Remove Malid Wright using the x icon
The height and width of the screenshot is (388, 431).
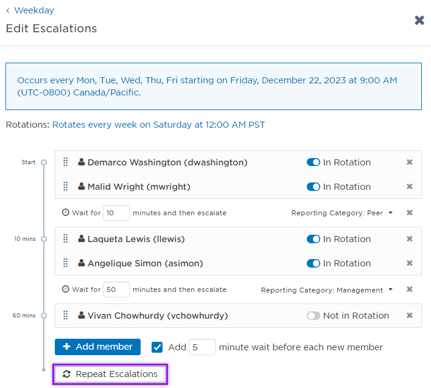pyautogui.click(x=410, y=187)
